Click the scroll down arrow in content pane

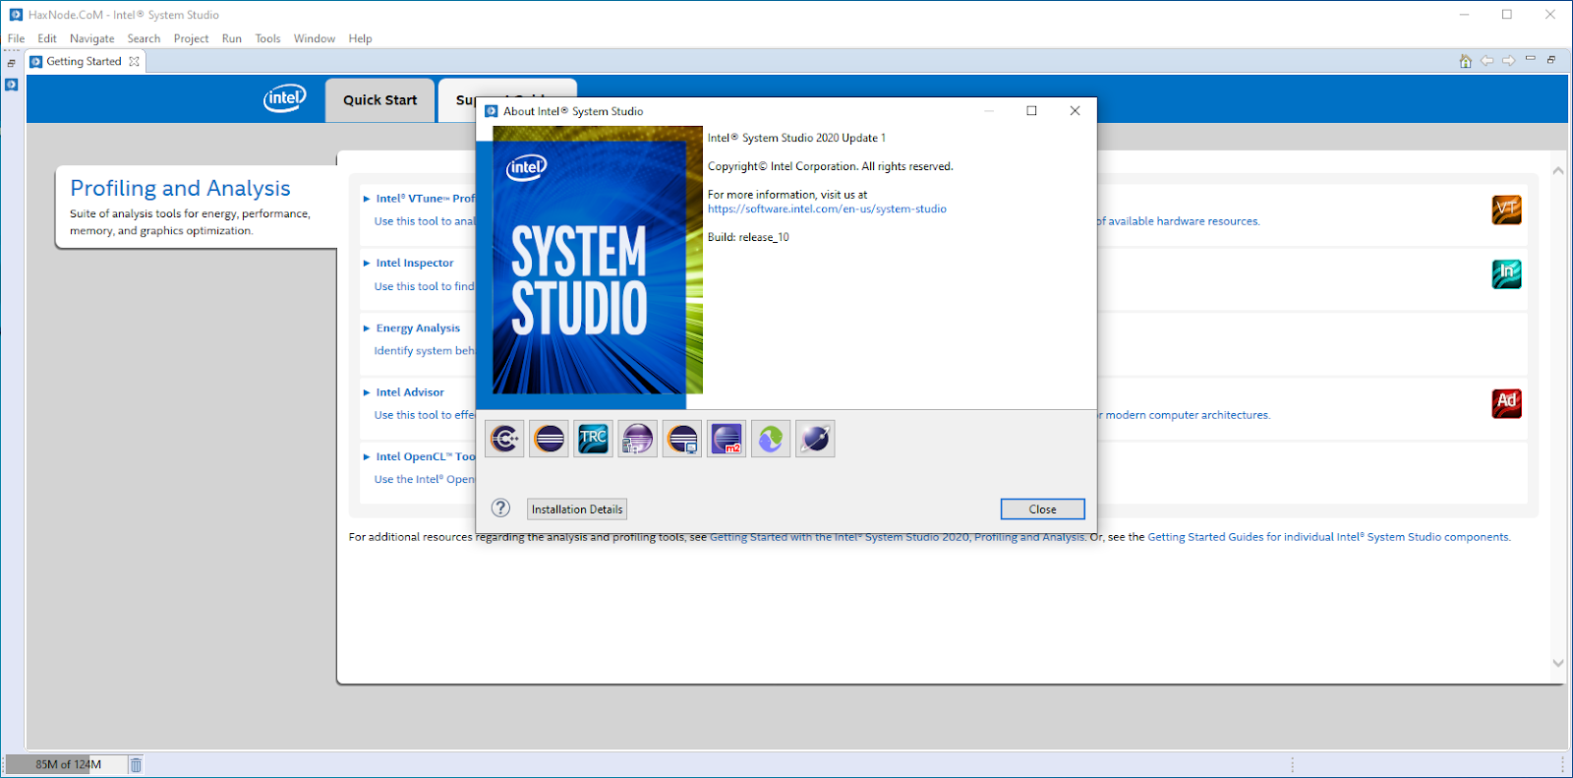coord(1558,663)
